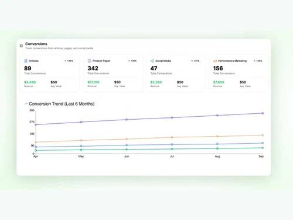This screenshot has width=293, height=220.
Task: Click the Conversions page heading
Action: click(x=36, y=44)
